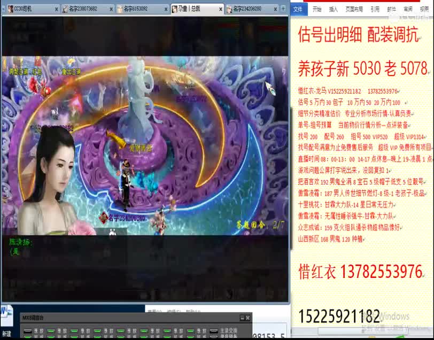Open the 插入 ribbon tab in Word

(x=334, y=10)
